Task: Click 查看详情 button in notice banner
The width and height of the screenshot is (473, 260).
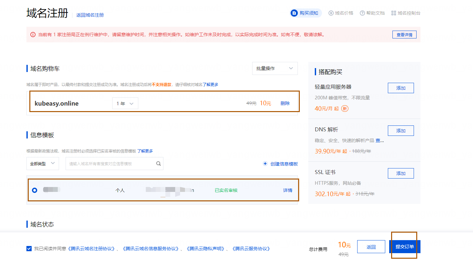Action: coord(404,35)
